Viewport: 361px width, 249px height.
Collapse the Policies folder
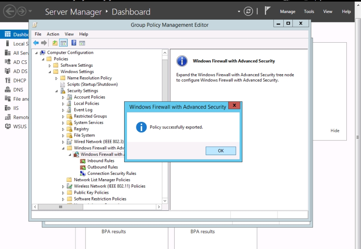coord(43,59)
